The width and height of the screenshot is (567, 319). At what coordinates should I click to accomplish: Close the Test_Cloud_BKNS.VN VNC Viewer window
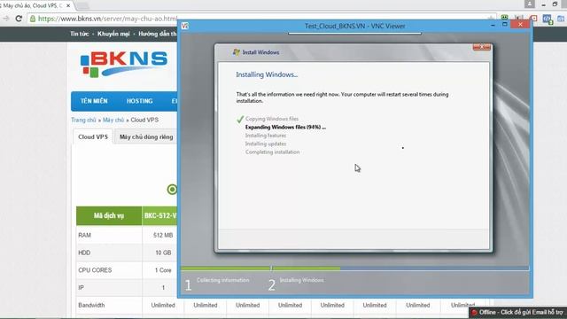pos(520,25)
